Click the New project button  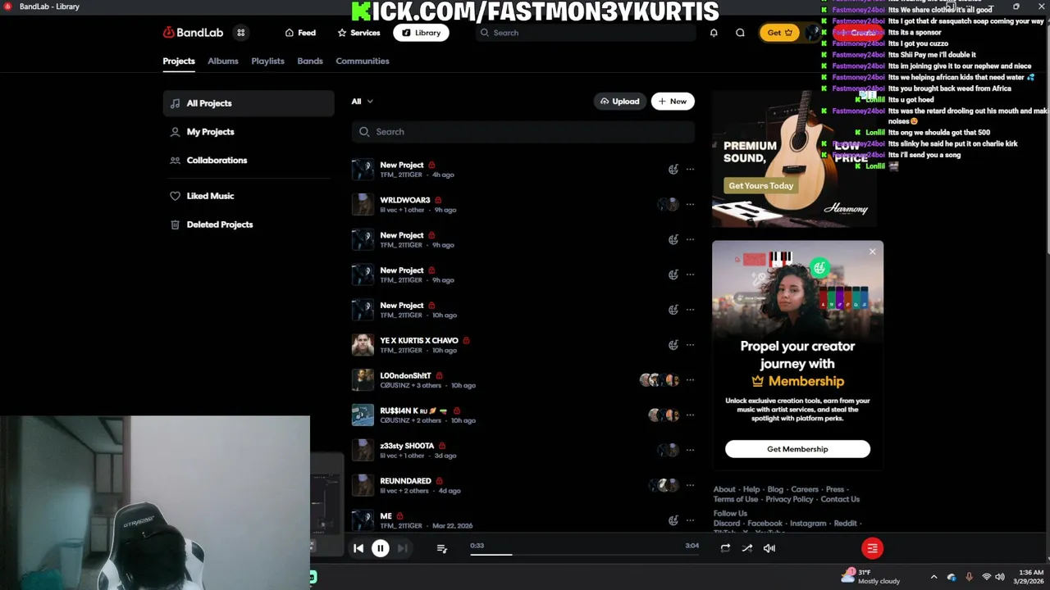click(673, 102)
